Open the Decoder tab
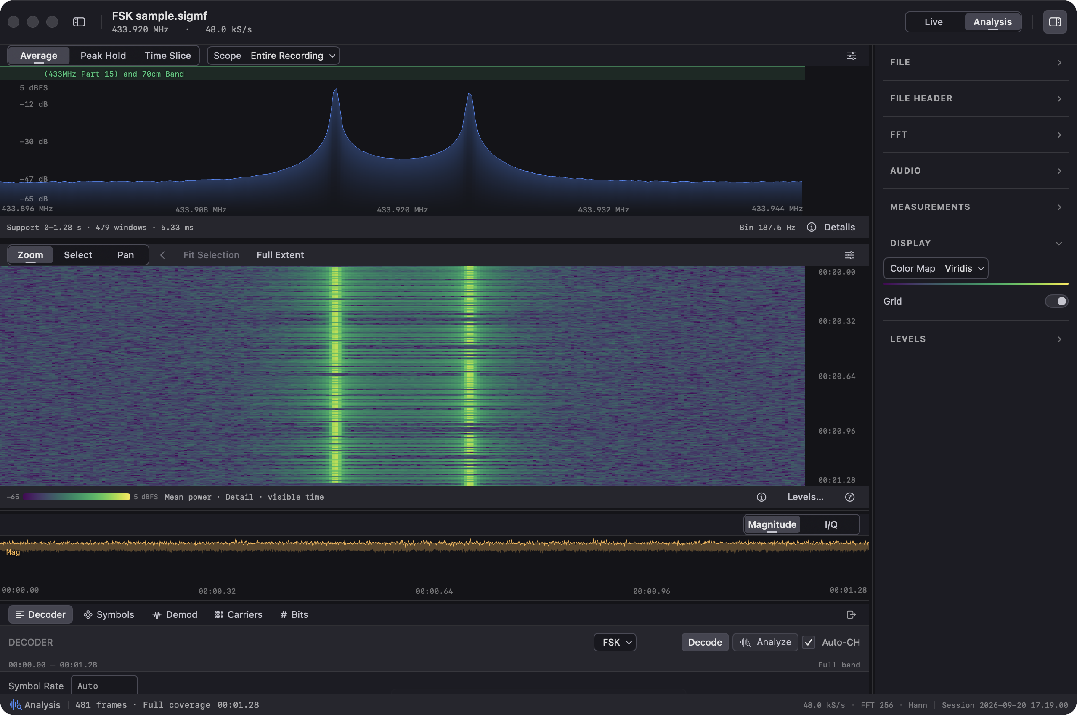1077x715 pixels. point(41,614)
